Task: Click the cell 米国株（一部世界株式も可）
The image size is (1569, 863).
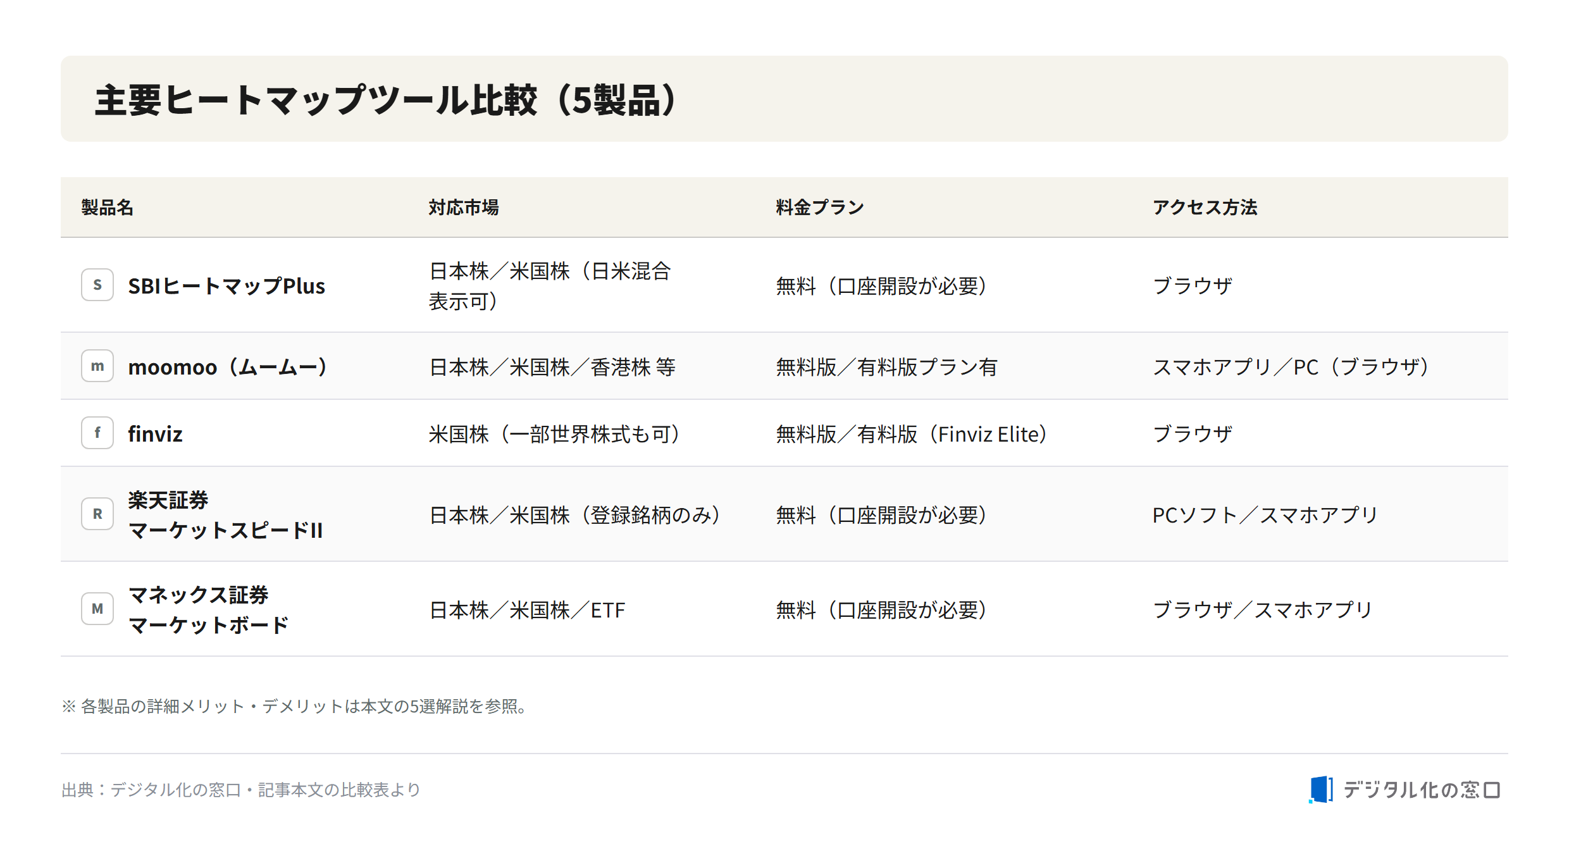Action: 555,434
